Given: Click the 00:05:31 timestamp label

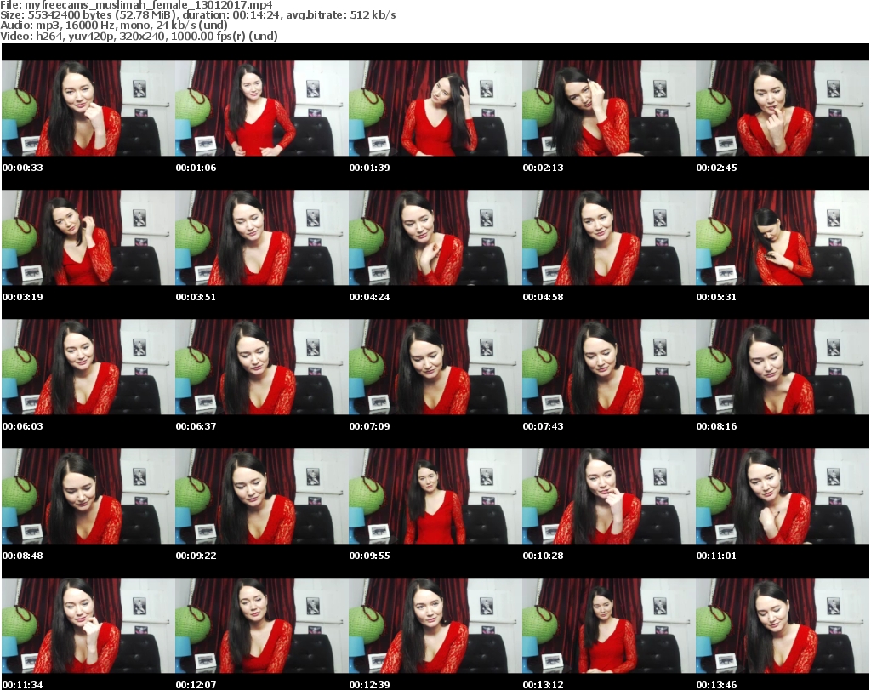Looking at the screenshot, I should [x=716, y=297].
